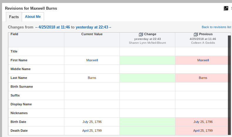
Task: Click the pop-out window icon in the header
Action: click(226, 8)
